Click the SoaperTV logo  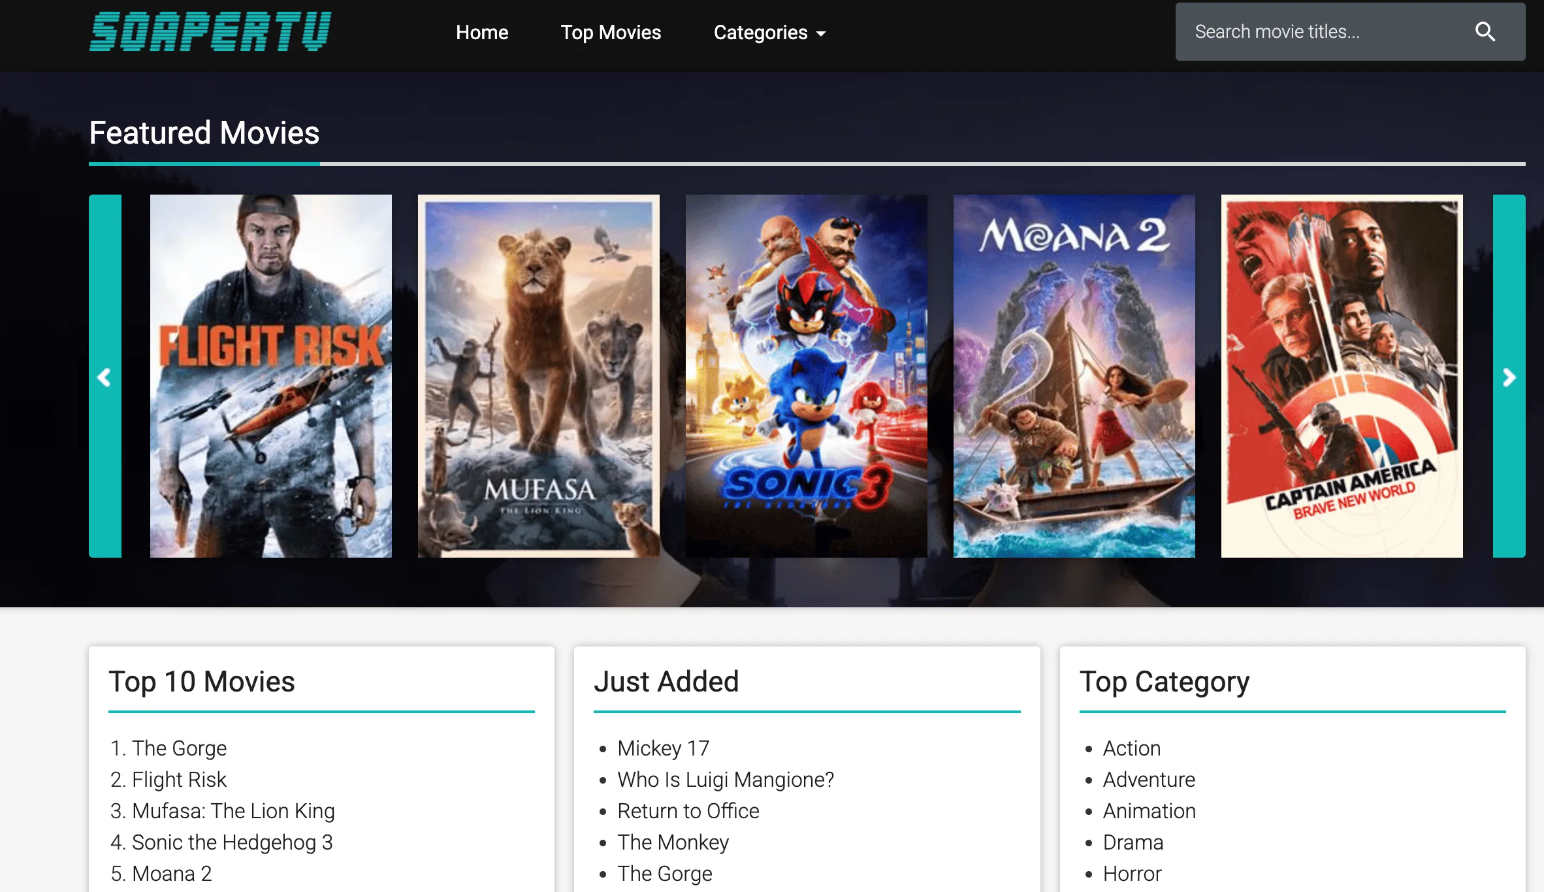[210, 31]
